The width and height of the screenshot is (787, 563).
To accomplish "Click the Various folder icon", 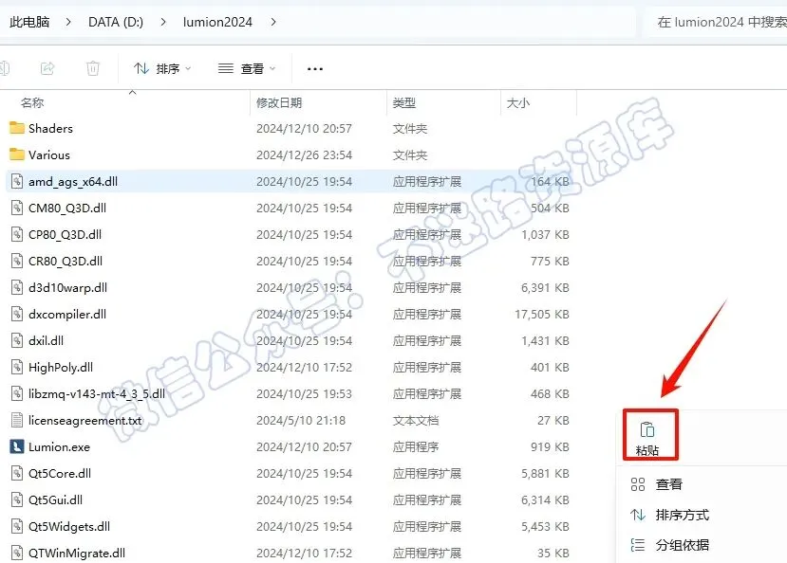I will tap(17, 154).
